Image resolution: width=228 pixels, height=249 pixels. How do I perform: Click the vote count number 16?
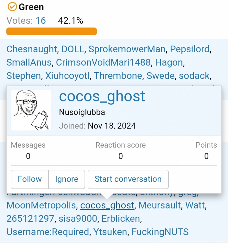click(41, 21)
